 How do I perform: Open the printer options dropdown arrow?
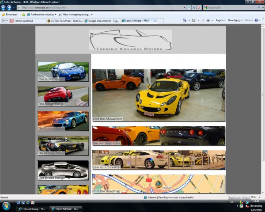pyautogui.click(x=212, y=20)
